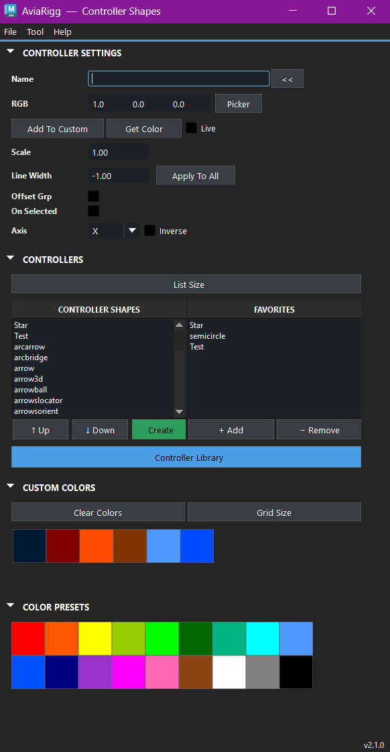The width and height of the screenshot is (390, 752).
Task: Enable the Live checkbox
Action: click(191, 128)
